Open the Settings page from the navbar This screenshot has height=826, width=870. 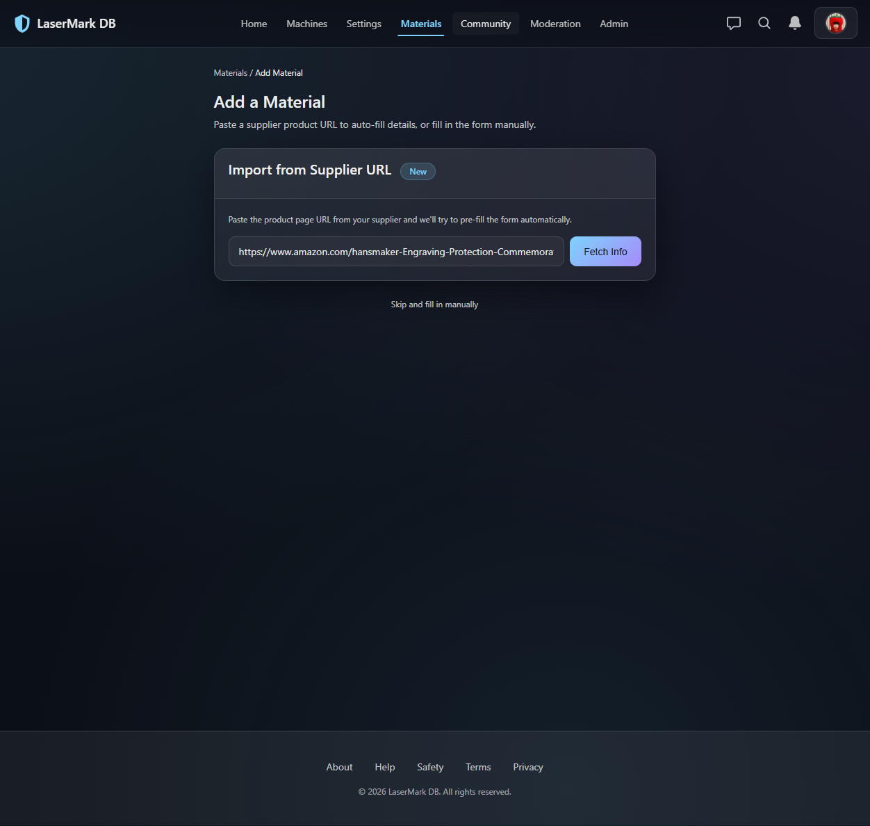[363, 23]
